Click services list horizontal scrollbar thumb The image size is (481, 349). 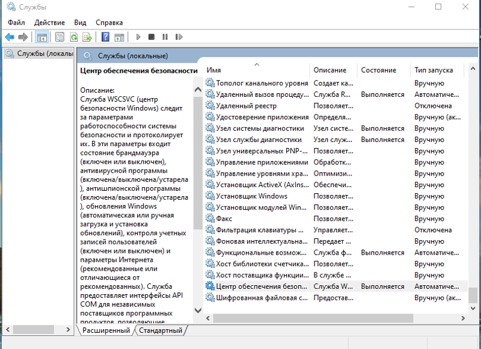click(313, 318)
